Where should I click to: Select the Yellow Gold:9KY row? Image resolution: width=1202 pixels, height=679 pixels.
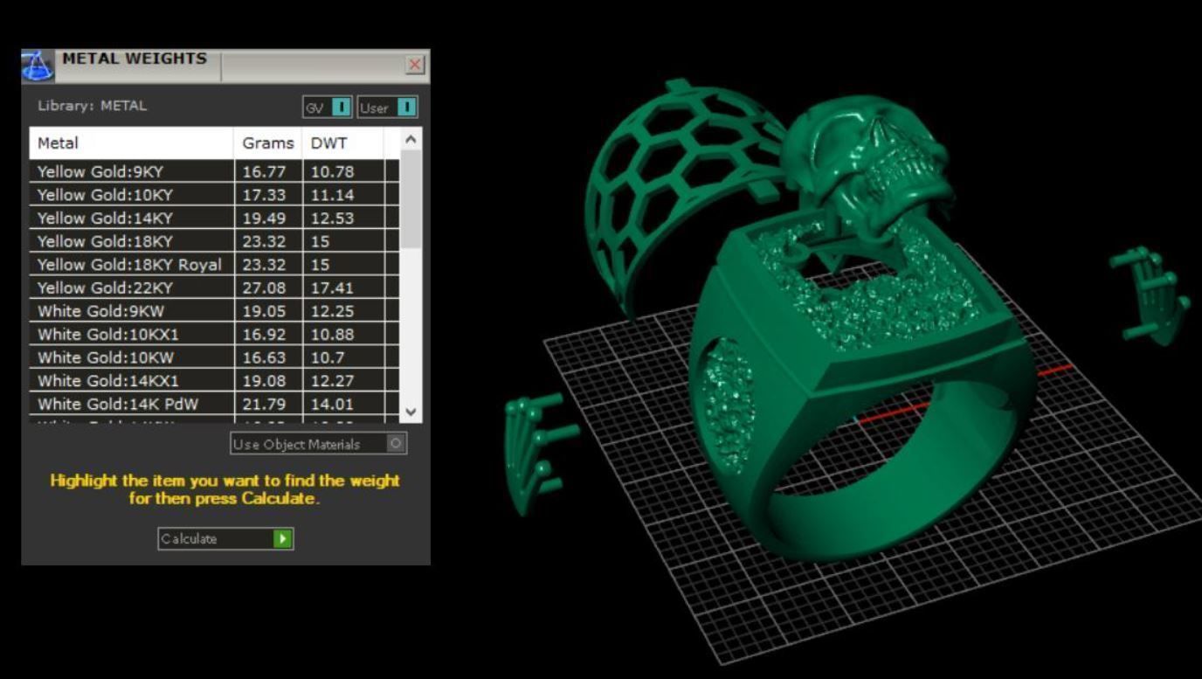pyautogui.click(x=215, y=171)
